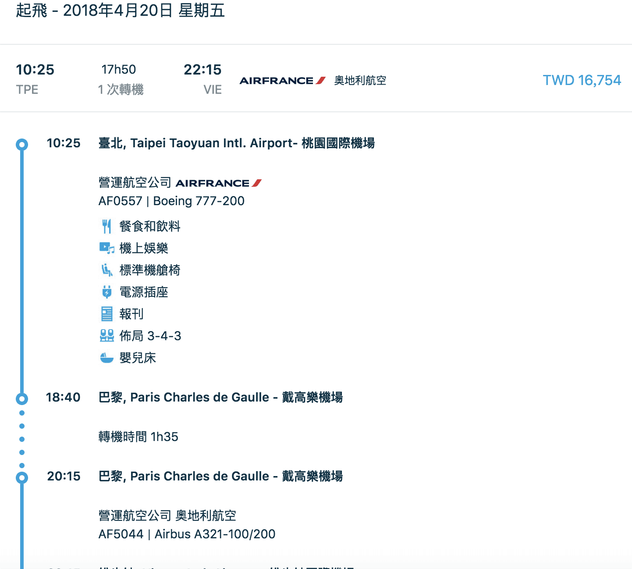632x569 pixels.
Task: Click the 10:25 time in the itinerary timeline
Action: 64,143
